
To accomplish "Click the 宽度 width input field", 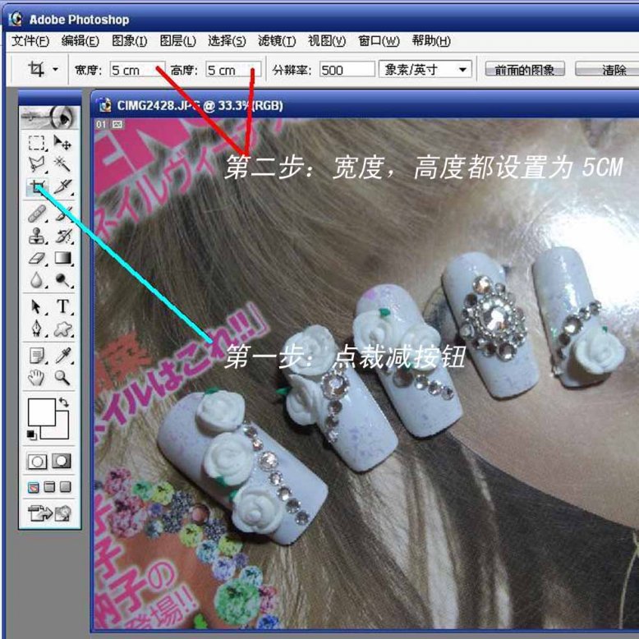I will (136, 70).
